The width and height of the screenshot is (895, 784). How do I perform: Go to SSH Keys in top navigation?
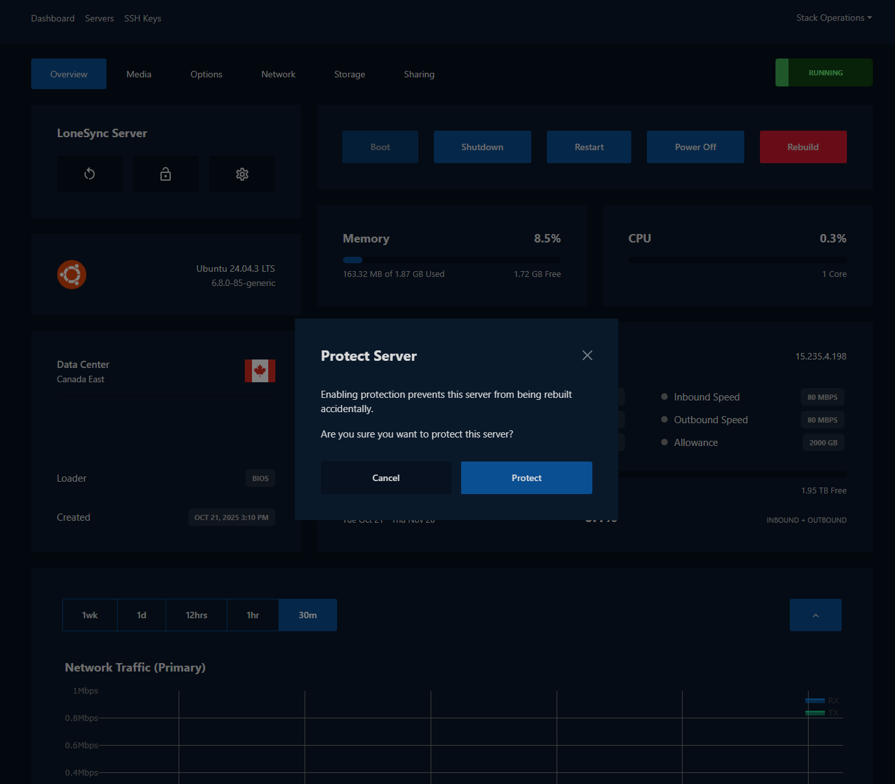(143, 18)
